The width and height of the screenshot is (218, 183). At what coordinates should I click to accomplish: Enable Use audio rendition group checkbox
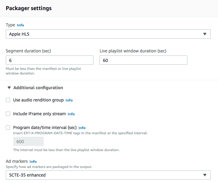tap(8, 100)
